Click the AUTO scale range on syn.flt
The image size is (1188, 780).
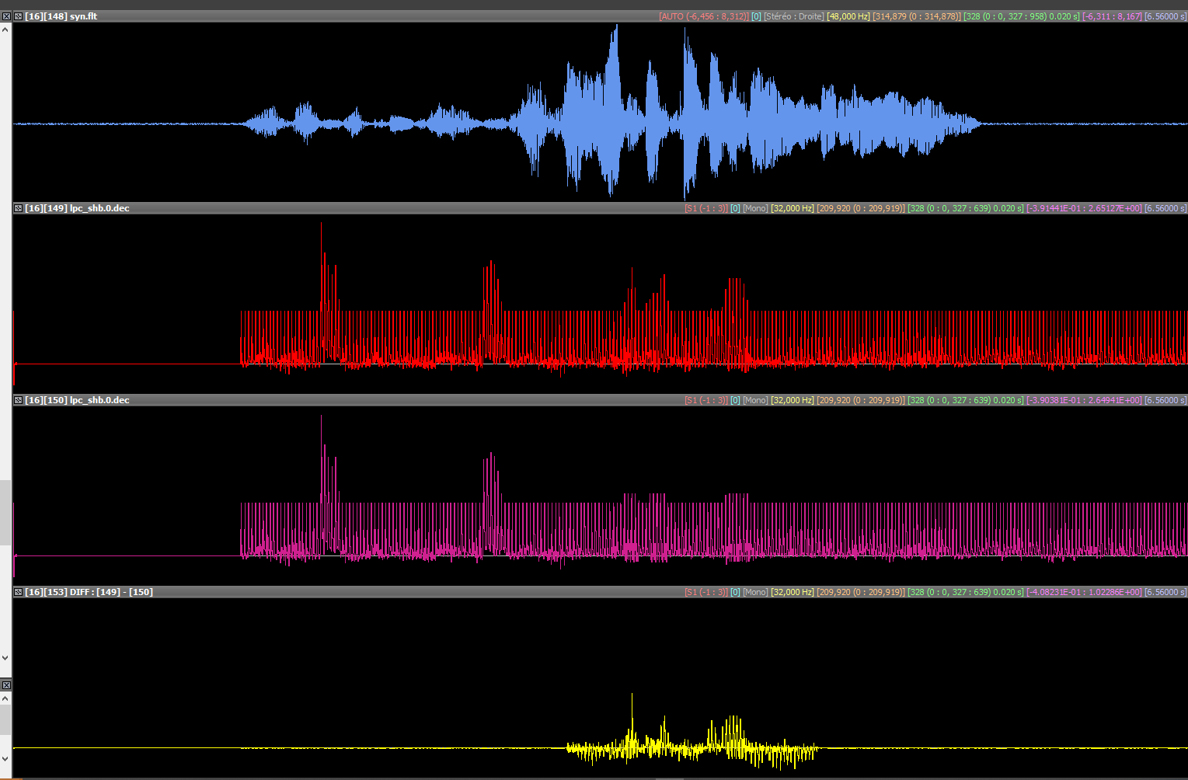coord(703,16)
